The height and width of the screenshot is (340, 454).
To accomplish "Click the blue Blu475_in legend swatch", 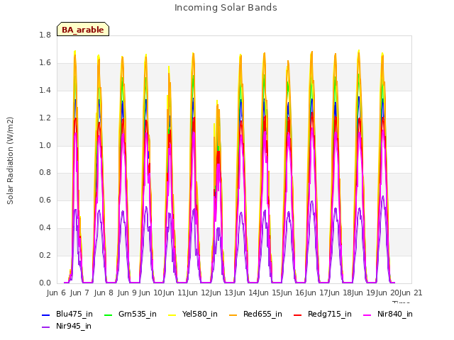I will pos(46,314).
